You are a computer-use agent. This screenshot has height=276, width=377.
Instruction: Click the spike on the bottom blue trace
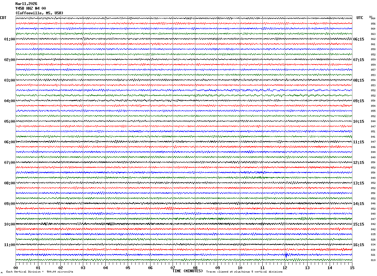[x=286, y=255]
